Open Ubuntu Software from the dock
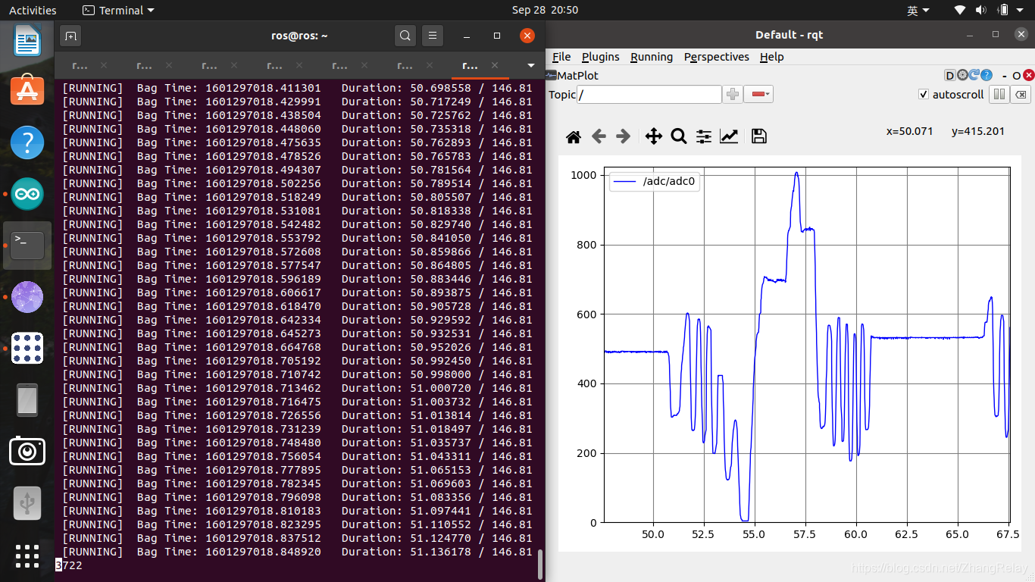 pos(27,90)
